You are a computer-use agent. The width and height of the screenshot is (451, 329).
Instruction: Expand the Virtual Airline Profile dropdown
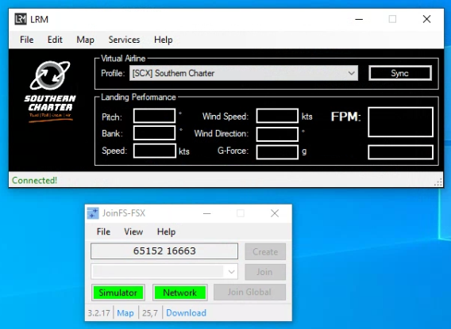coord(244,73)
